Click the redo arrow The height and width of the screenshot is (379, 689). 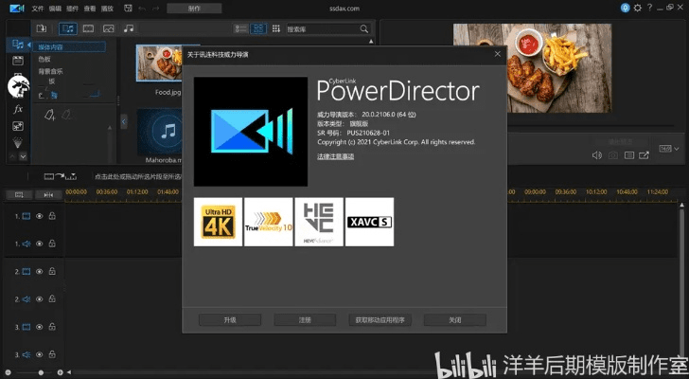[x=153, y=9]
